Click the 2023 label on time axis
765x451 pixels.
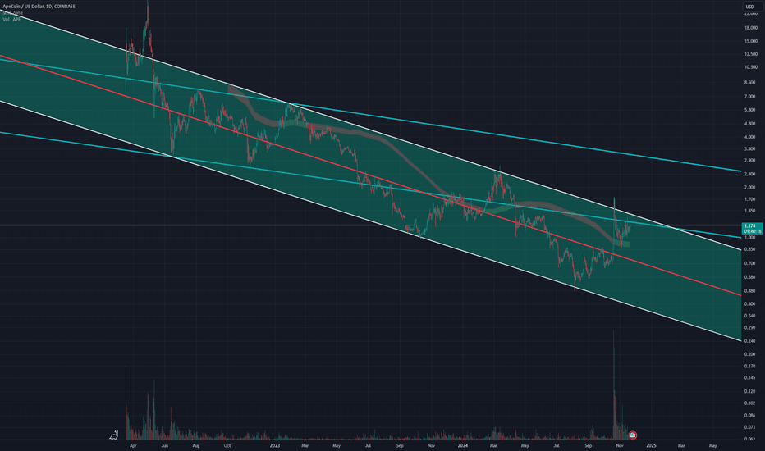275,445
